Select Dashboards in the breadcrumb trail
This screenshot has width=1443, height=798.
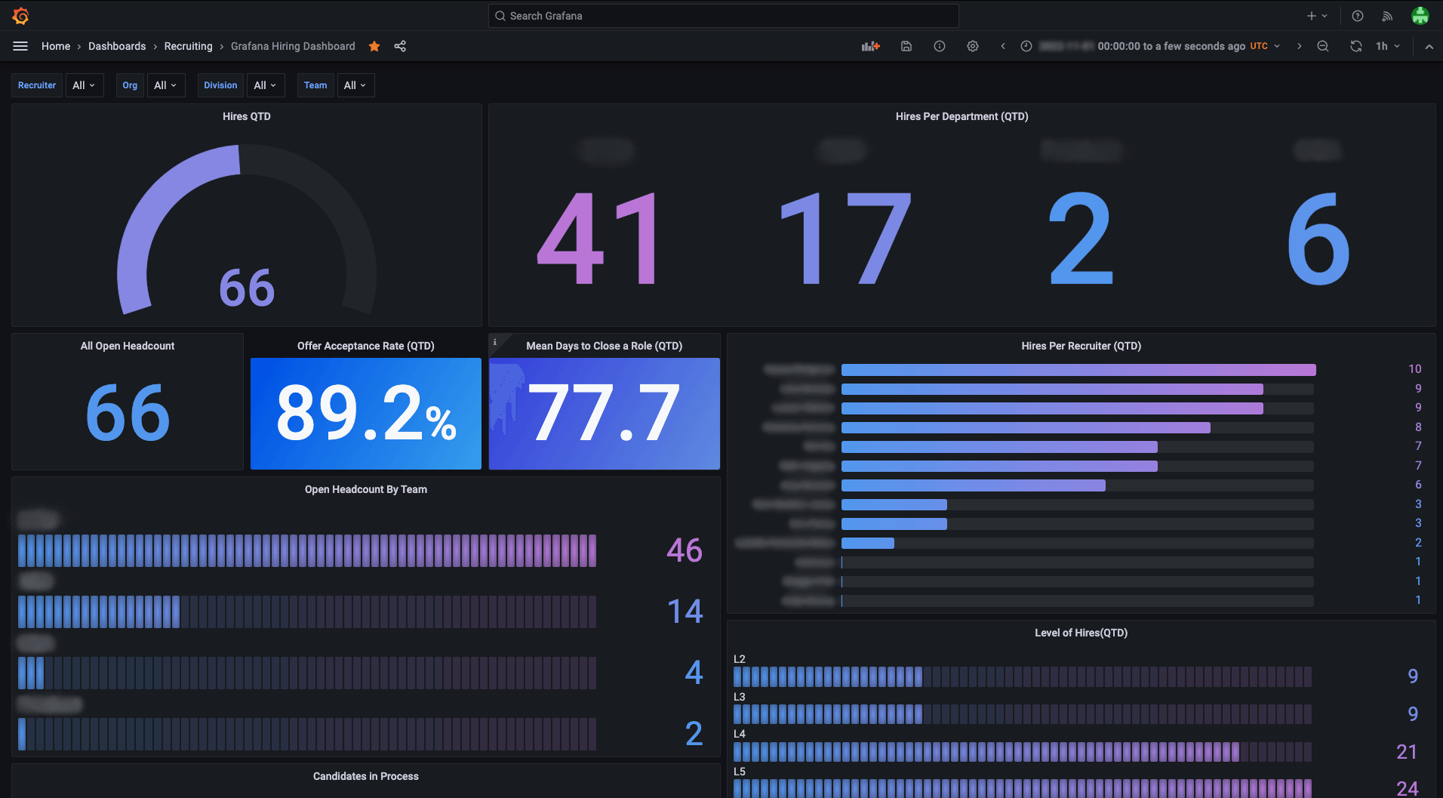117,46
